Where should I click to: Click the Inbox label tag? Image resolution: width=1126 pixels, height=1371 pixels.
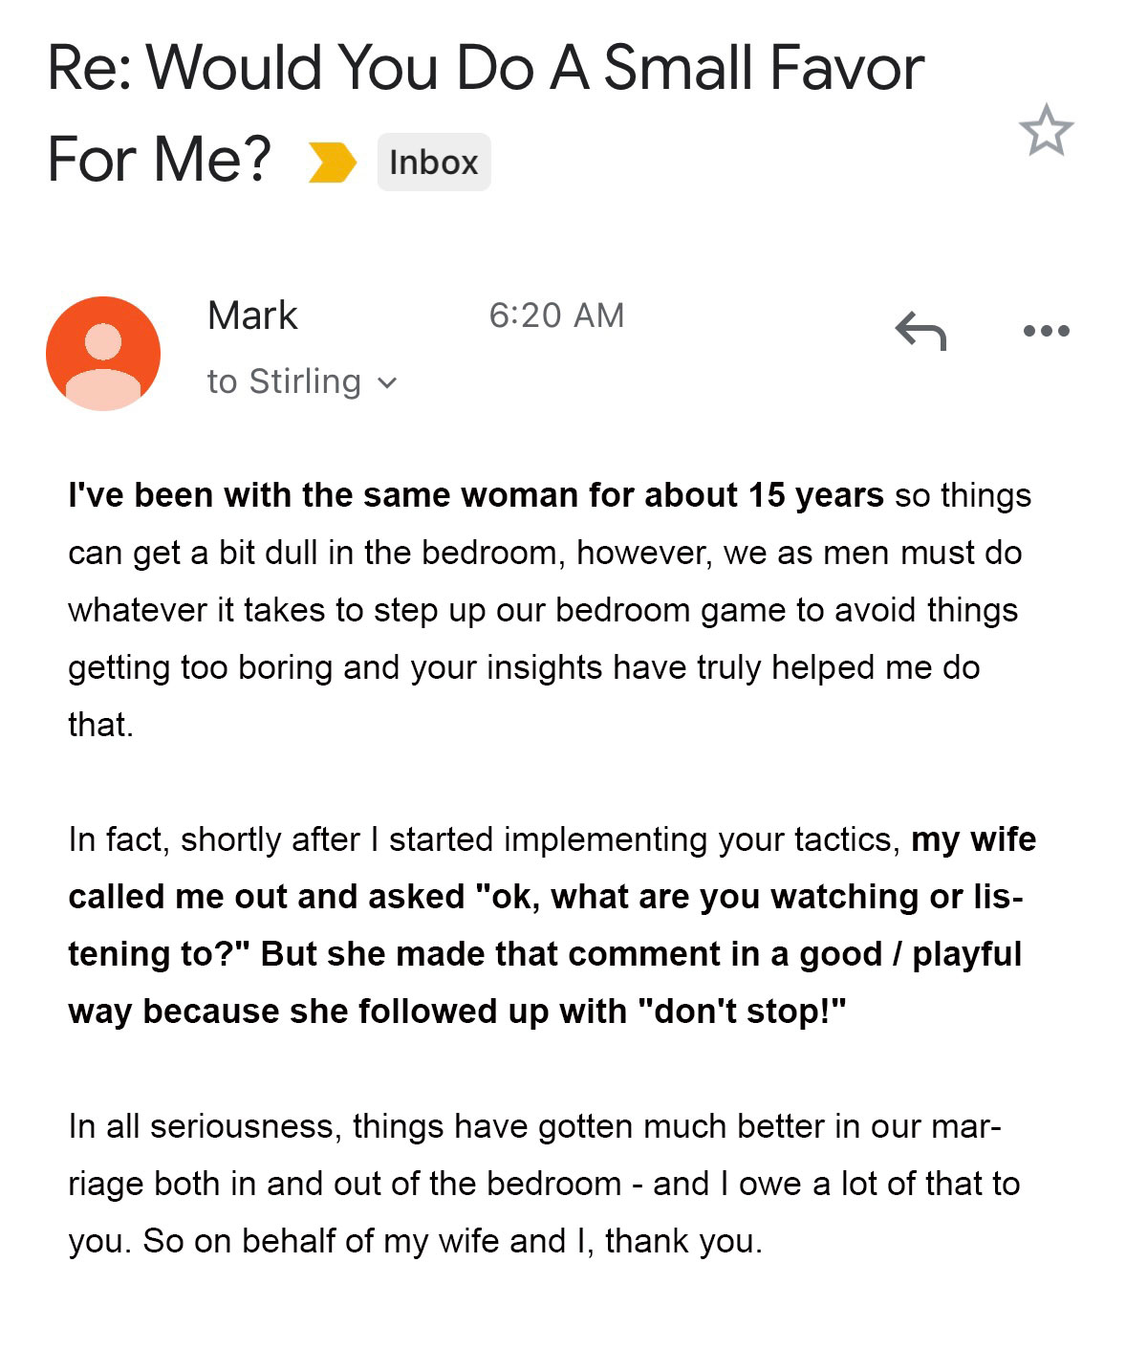433,163
